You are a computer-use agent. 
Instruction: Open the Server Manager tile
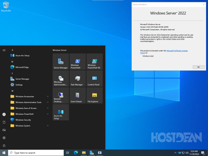[x=61, y=61]
